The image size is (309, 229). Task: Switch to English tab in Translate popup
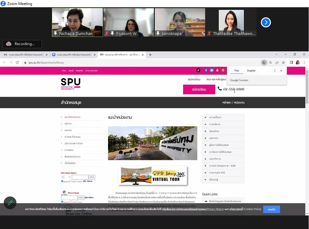(251, 71)
